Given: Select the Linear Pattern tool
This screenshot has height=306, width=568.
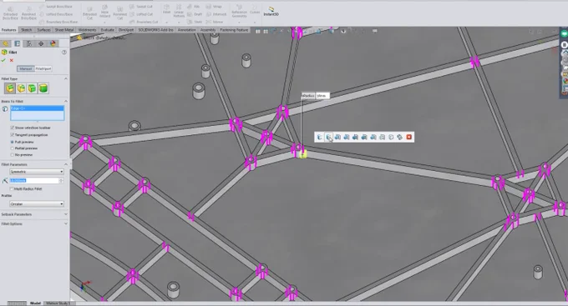Looking at the screenshot, I should coord(179,11).
